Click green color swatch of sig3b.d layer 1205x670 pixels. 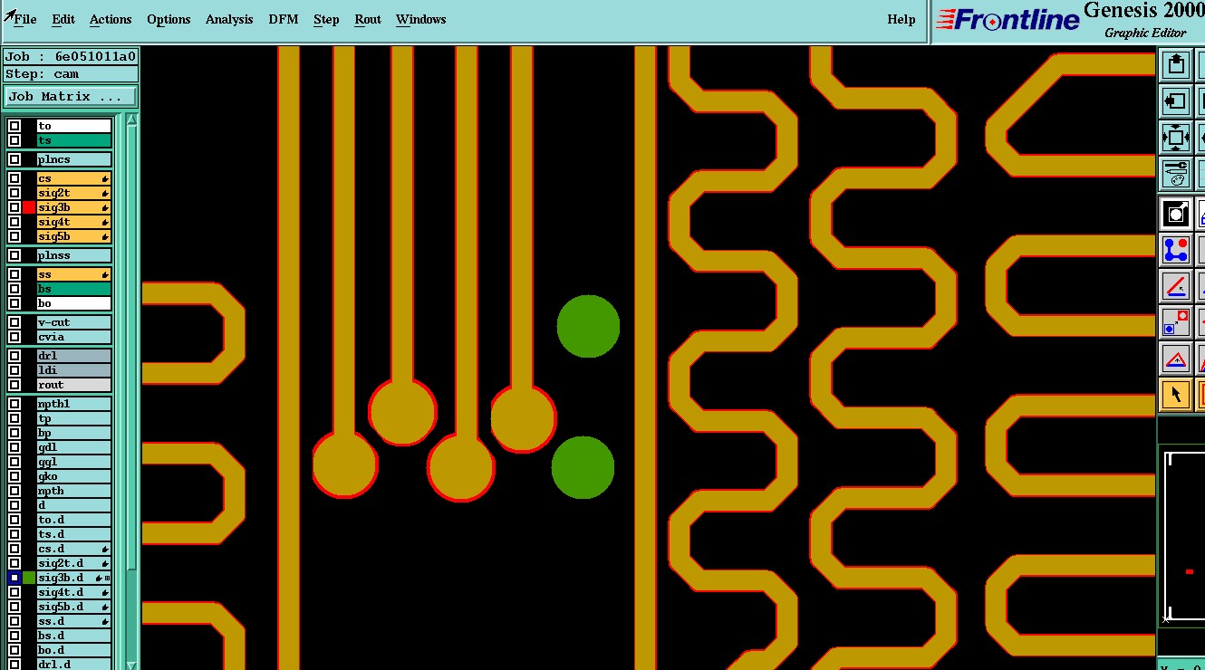pyautogui.click(x=29, y=578)
